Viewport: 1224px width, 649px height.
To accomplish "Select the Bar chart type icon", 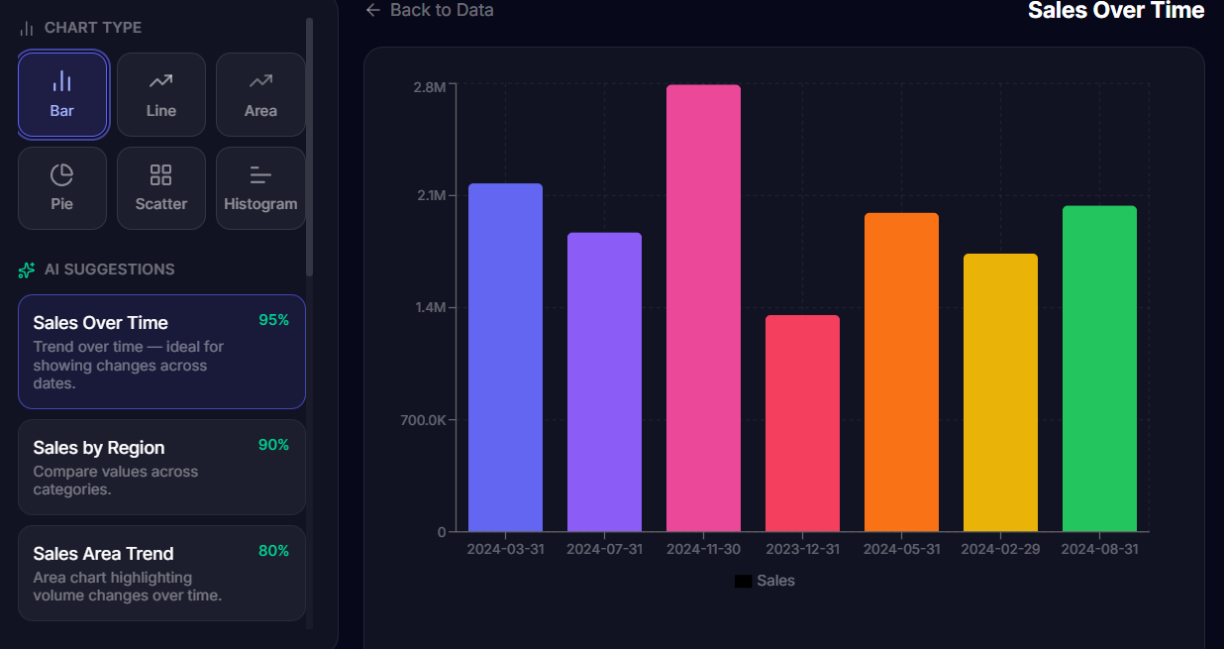I will coord(62,94).
